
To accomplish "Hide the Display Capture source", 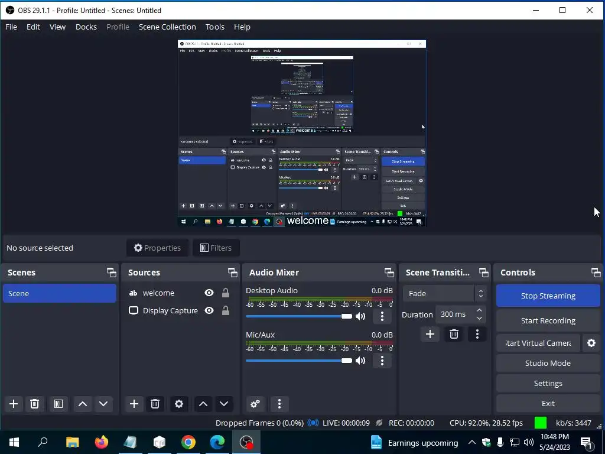I will click(x=209, y=311).
